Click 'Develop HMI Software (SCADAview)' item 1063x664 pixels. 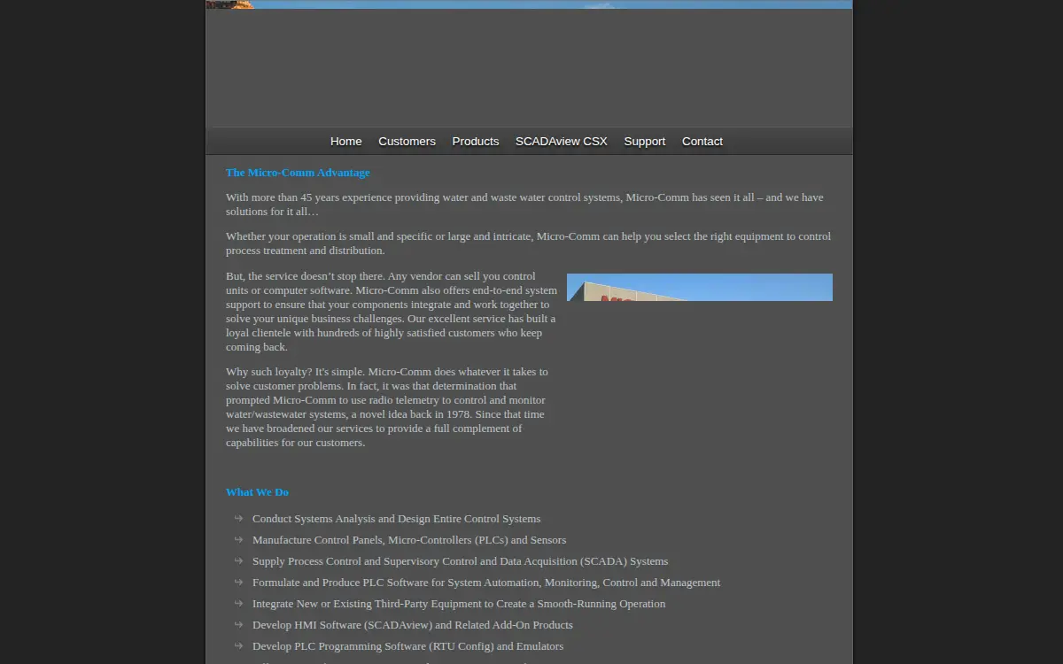(413, 625)
